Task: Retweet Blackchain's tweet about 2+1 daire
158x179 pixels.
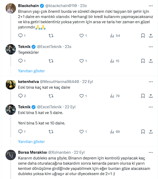Action: pos(51,35)
